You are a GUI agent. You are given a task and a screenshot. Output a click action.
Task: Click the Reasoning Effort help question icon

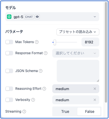(x=44, y=89)
